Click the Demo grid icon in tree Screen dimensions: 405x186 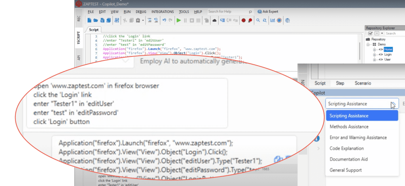375,44
